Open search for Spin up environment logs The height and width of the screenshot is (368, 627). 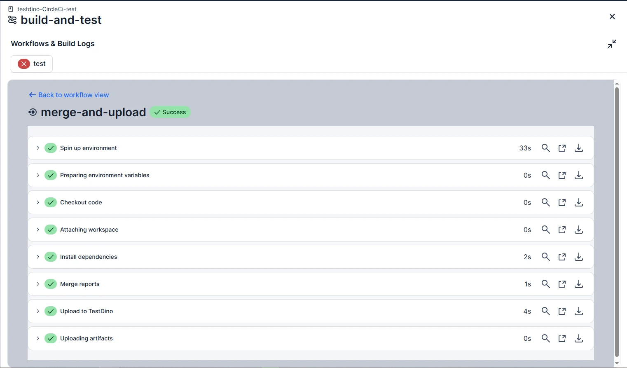pyautogui.click(x=545, y=148)
